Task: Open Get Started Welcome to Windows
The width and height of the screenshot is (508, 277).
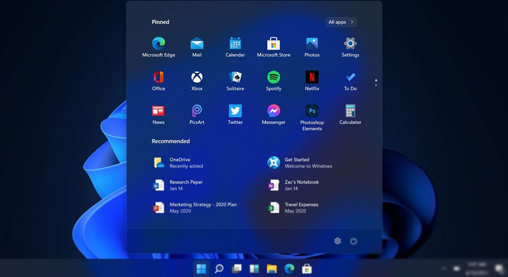Action: pos(300,163)
